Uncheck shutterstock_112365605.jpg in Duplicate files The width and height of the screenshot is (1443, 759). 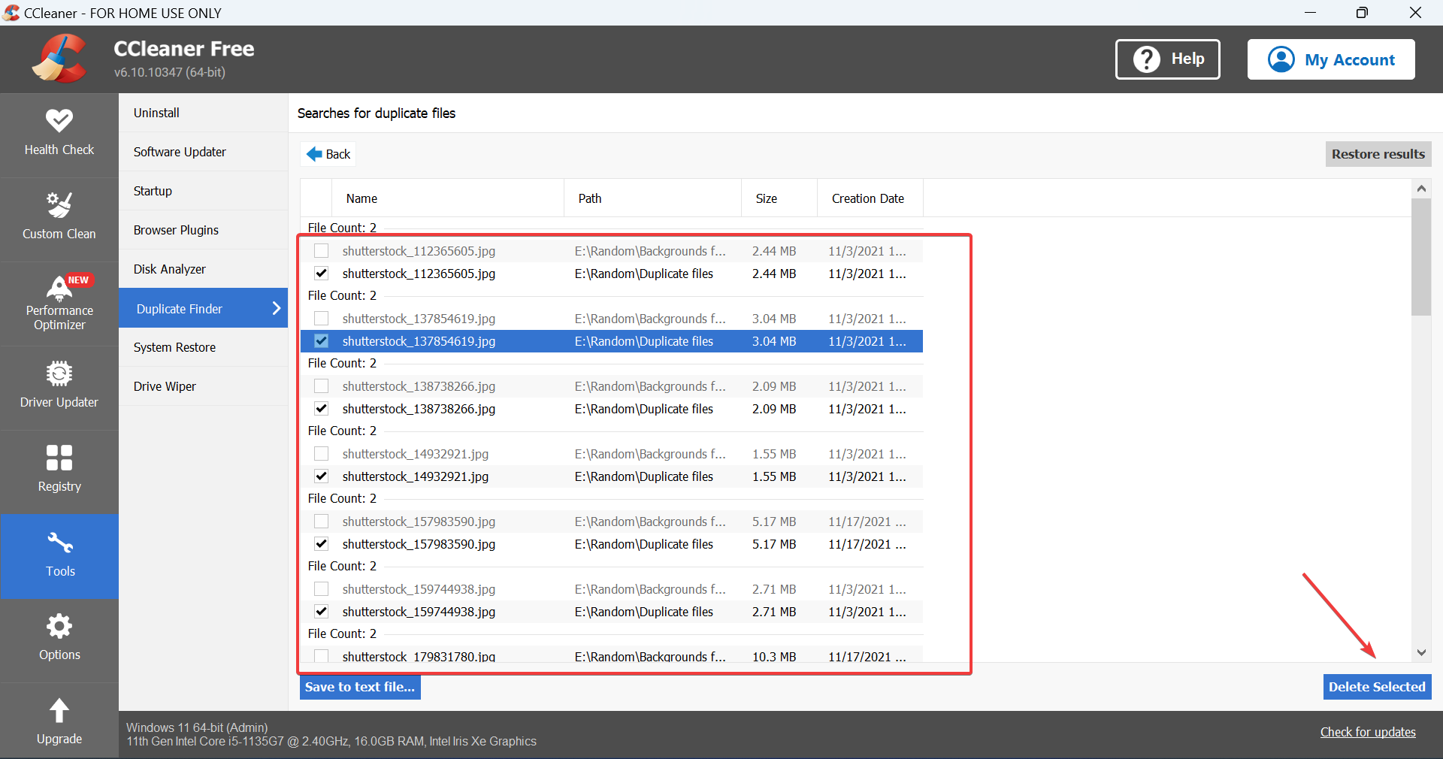click(322, 274)
